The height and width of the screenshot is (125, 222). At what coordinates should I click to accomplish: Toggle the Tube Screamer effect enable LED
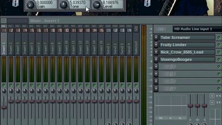[219, 37]
